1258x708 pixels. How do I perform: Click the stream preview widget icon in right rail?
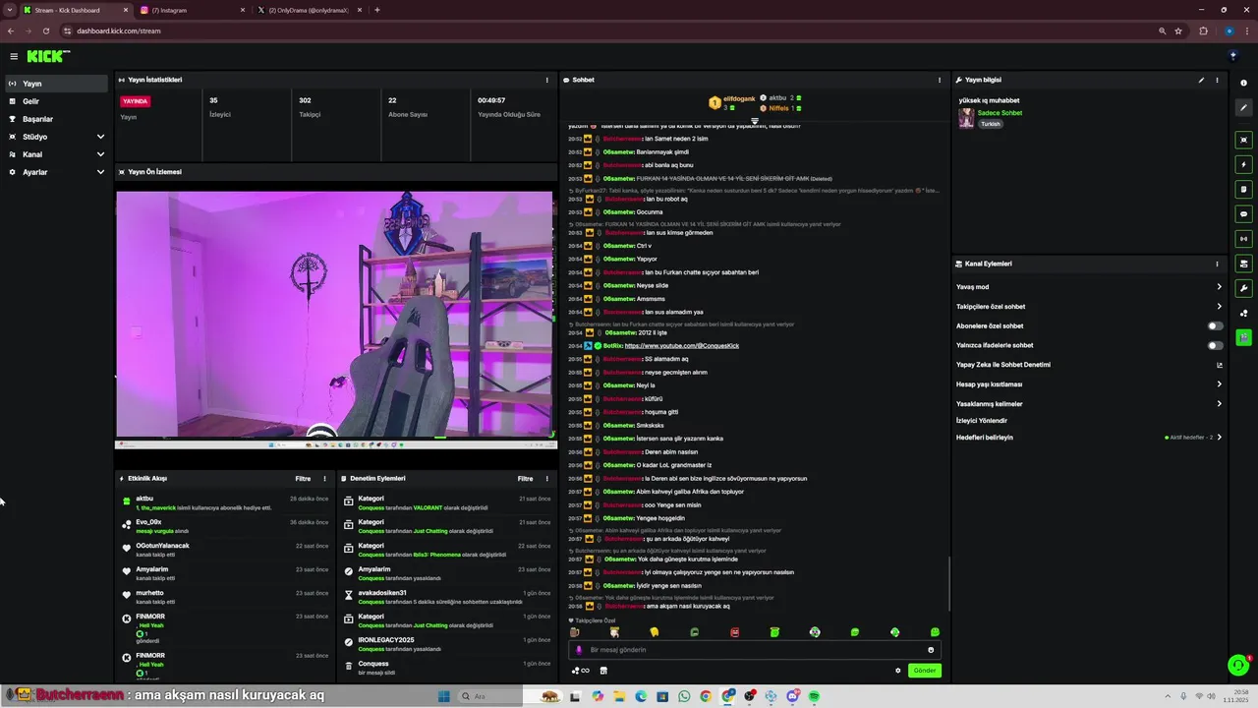click(1243, 140)
